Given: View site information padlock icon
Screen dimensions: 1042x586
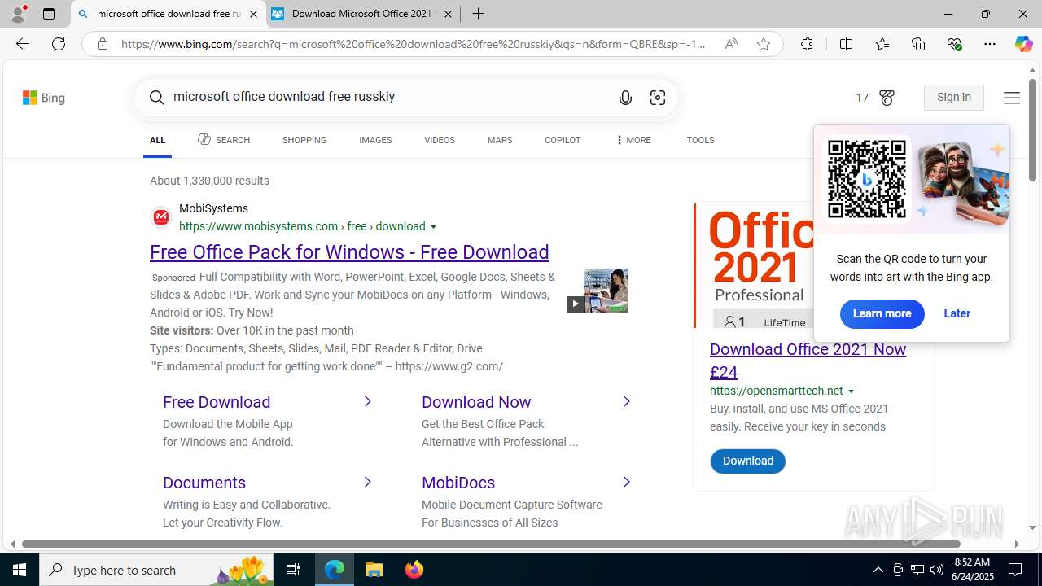Looking at the screenshot, I should click(x=103, y=44).
